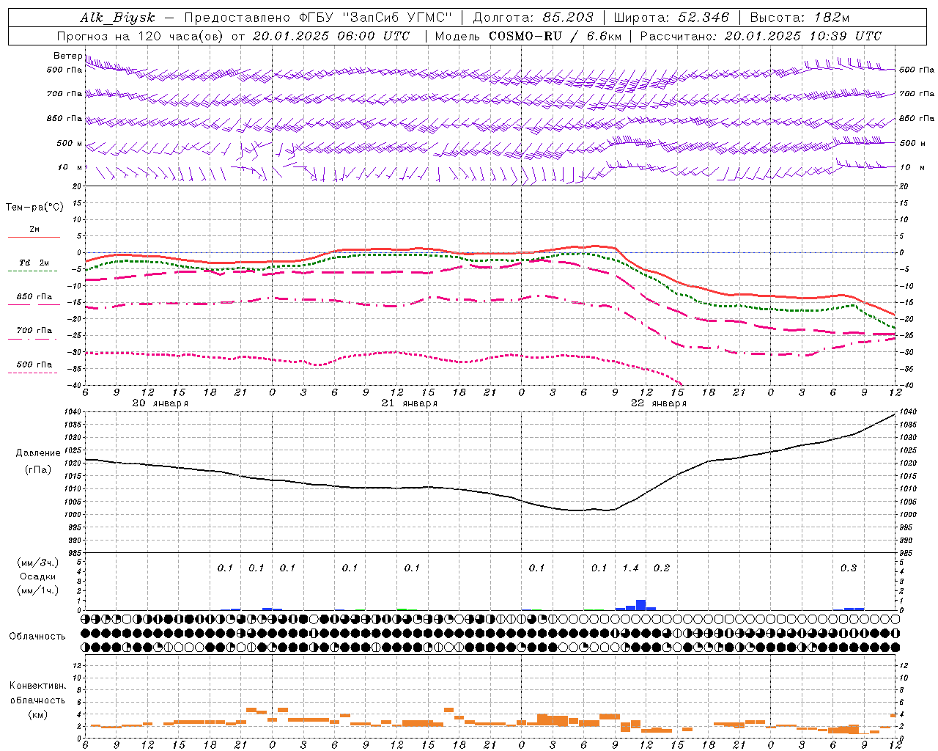This screenshot has width=938, height=751.
Task: Click the 21 января date label
Action: click(x=409, y=403)
